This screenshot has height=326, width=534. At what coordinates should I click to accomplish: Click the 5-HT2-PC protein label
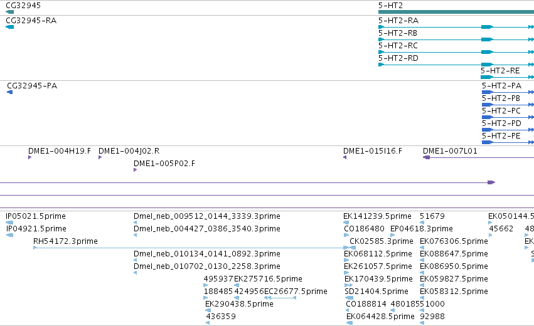coord(501,111)
